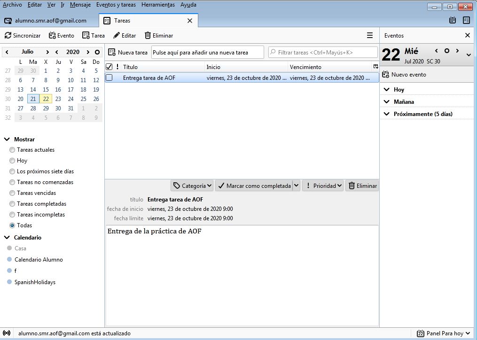The width and height of the screenshot is (477, 340).
Task: Expand the Eventos mini-month chevron
Action: point(469,55)
